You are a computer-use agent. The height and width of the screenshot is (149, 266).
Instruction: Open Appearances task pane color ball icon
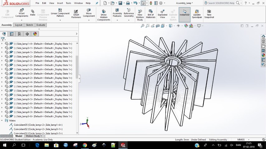click(263, 55)
